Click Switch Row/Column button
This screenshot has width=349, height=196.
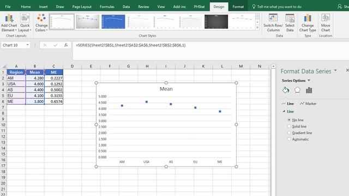pos(273,23)
